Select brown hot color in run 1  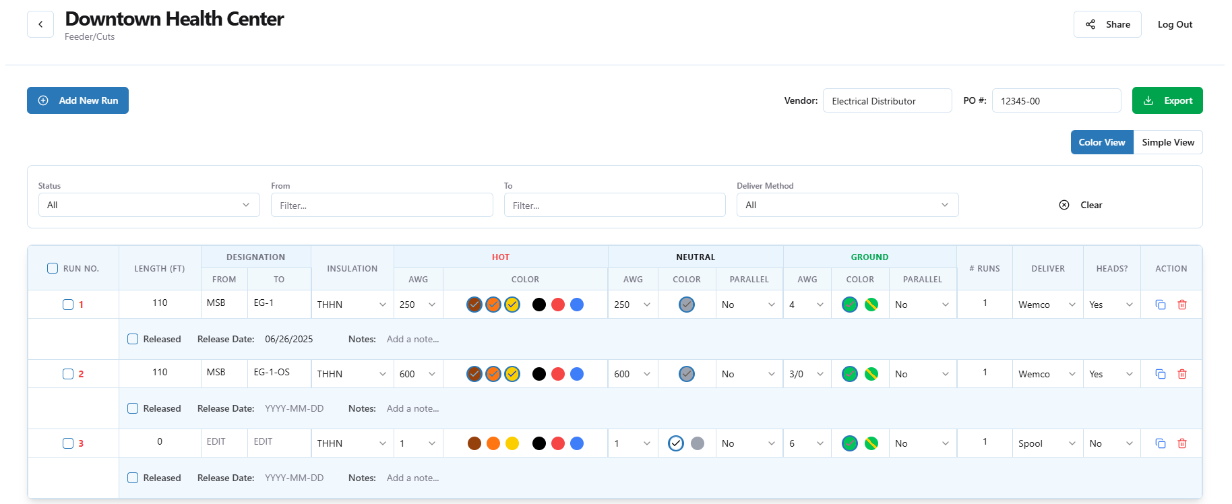(x=474, y=305)
